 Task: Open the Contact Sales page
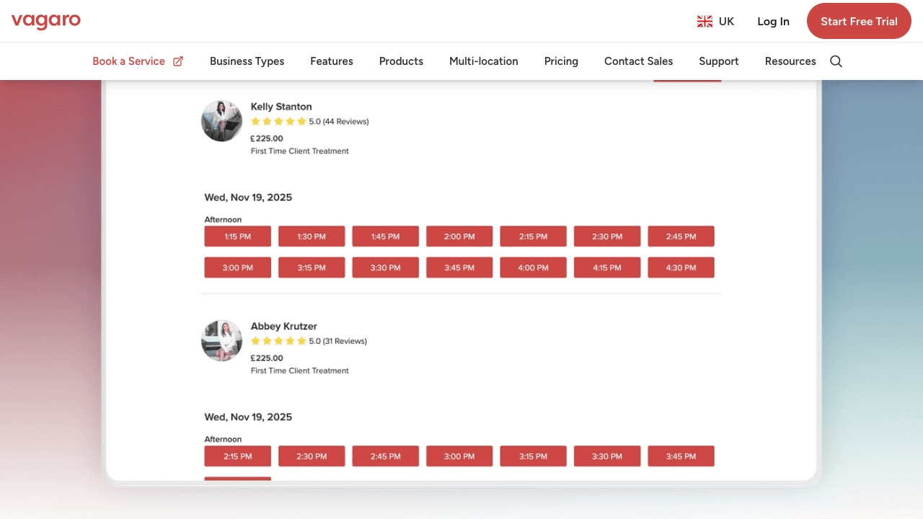pos(638,61)
